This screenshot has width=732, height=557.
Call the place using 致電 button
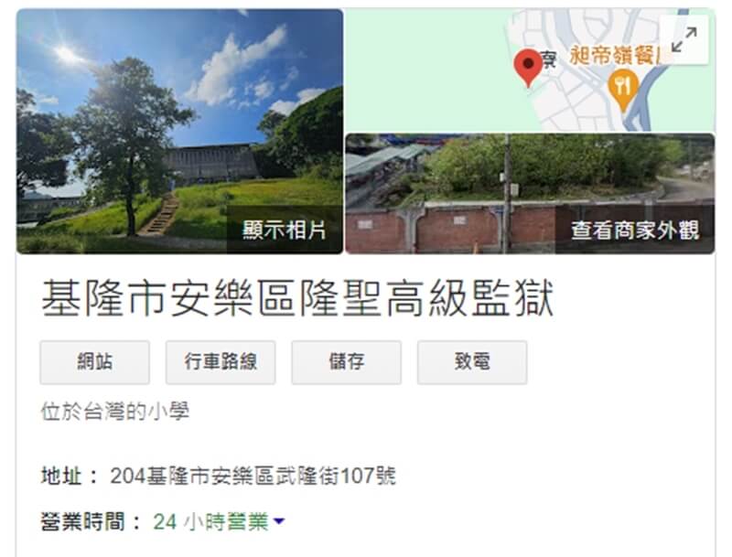pyautogui.click(x=472, y=362)
